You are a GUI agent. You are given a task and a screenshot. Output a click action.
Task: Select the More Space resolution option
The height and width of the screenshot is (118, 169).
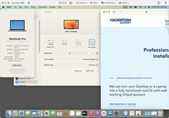(x=92, y=43)
